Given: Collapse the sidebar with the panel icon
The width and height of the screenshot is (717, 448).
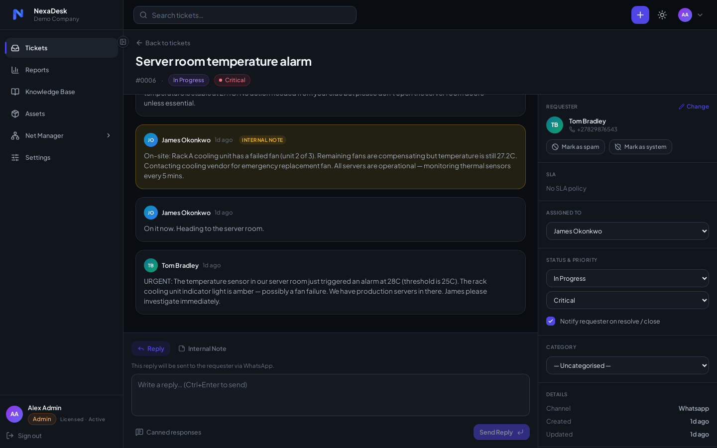Looking at the screenshot, I should [x=123, y=42].
